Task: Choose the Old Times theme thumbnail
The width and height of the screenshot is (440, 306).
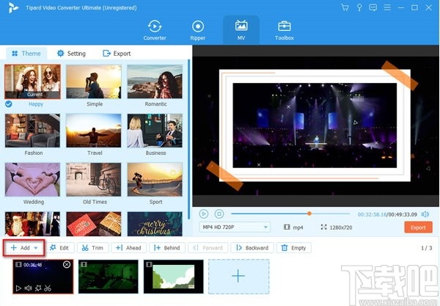Action: [94, 179]
